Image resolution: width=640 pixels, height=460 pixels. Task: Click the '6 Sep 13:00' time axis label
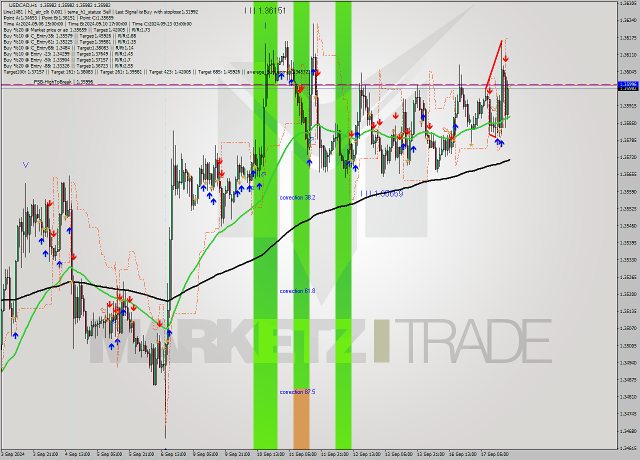click(173, 454)
